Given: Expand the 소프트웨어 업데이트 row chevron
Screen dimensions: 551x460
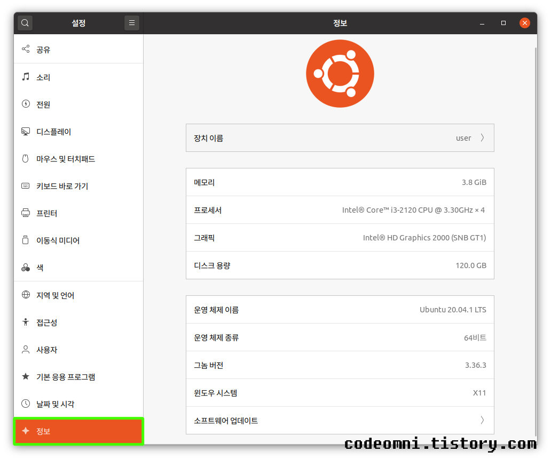Looking at the screenshot, I should pos(482,420).
